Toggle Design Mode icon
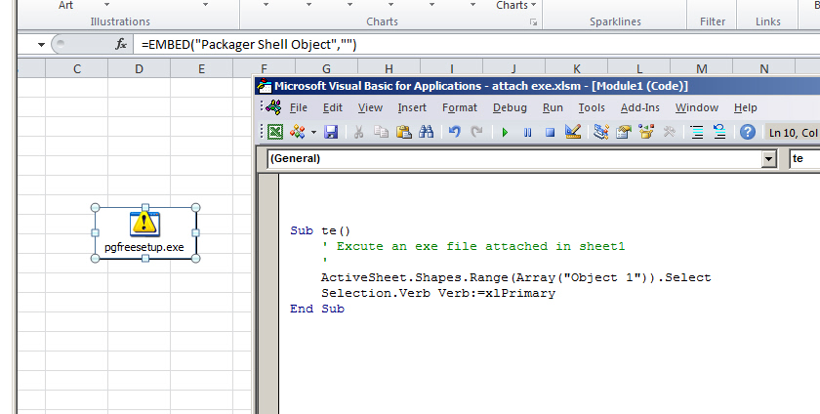 573,132
